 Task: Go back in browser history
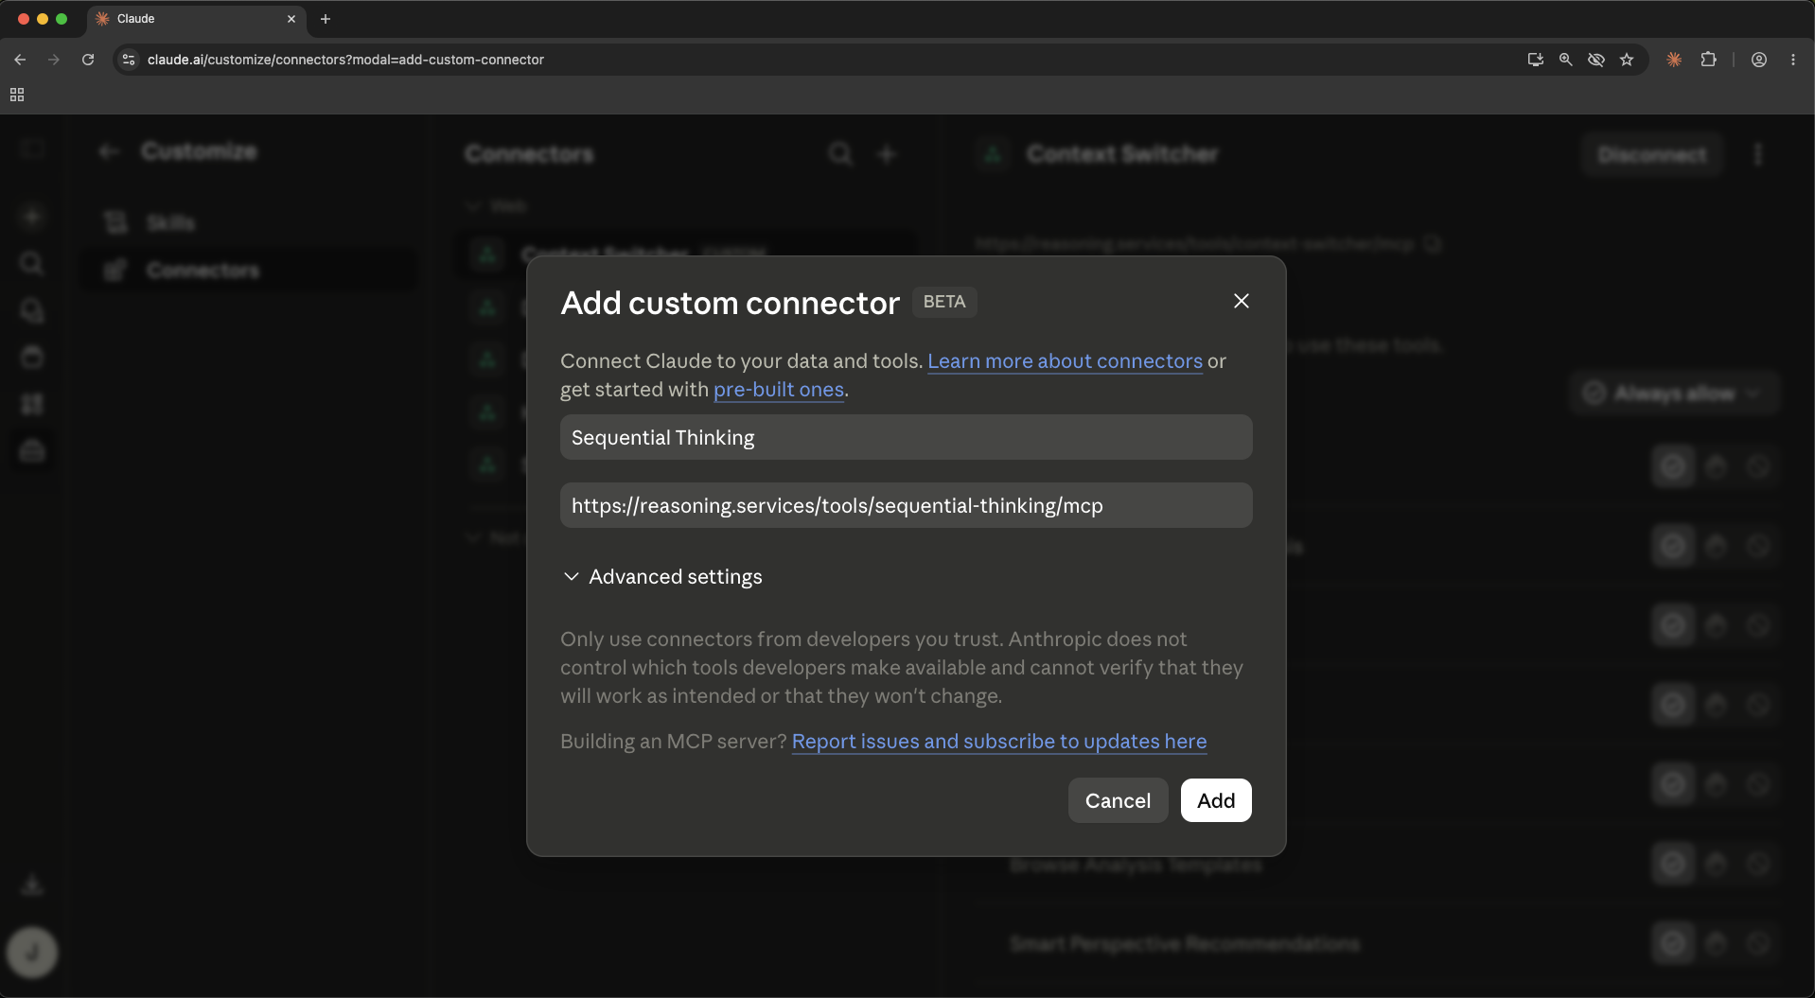pyautogui.click(x=20, y=60)
